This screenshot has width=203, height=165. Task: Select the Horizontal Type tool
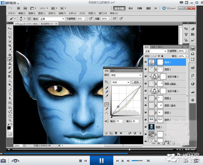10,94
